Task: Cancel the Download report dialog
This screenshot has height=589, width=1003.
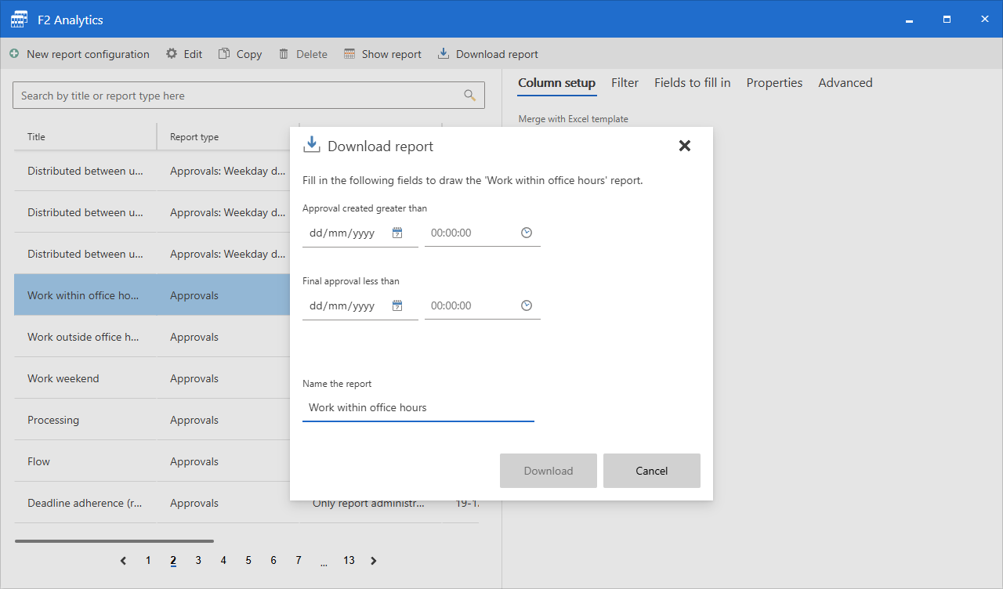Action: [x=652, y=471]
